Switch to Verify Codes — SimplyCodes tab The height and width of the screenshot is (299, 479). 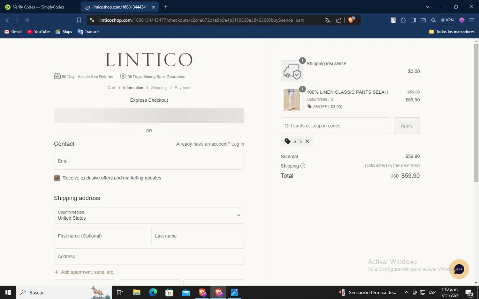tap(39, 7)
